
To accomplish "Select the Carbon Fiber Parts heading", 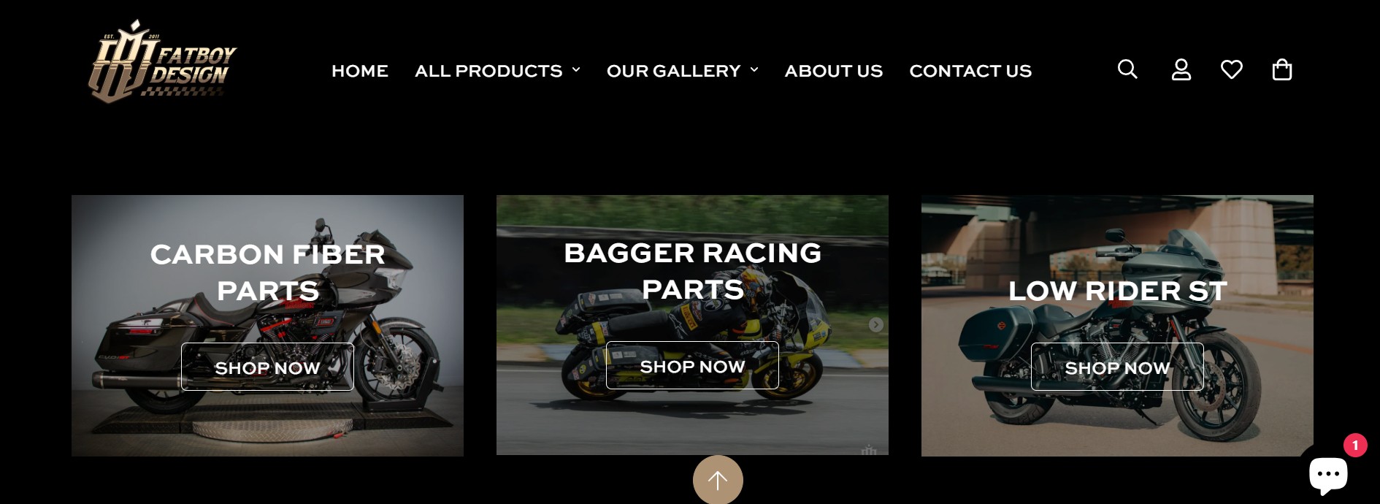I will (x=267, y=272).
